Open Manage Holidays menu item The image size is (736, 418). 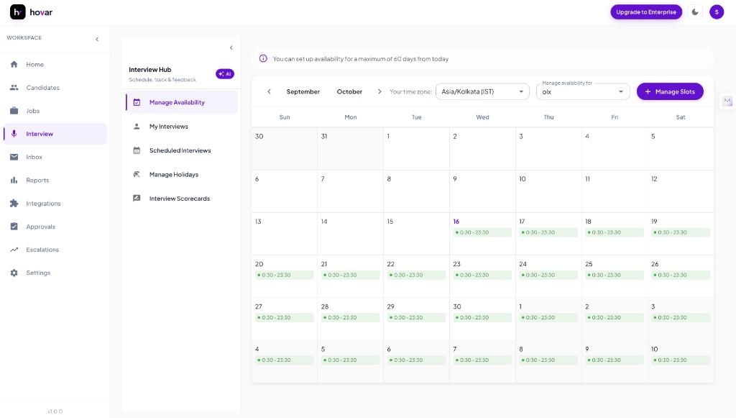tap(182, 174)
